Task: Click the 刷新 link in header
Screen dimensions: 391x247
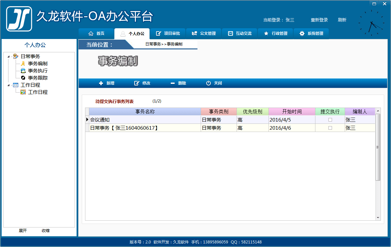Action: click(x=342, y=20)
